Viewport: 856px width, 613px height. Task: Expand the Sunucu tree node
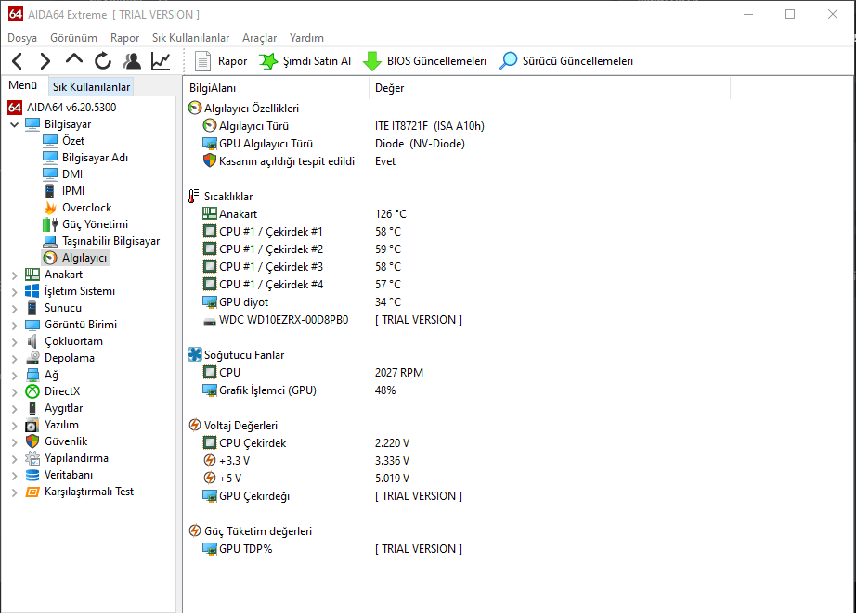[15, 309]
